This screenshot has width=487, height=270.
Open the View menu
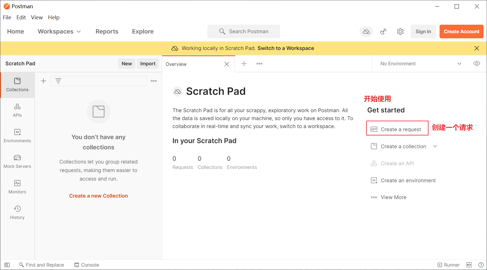(37, 18)
